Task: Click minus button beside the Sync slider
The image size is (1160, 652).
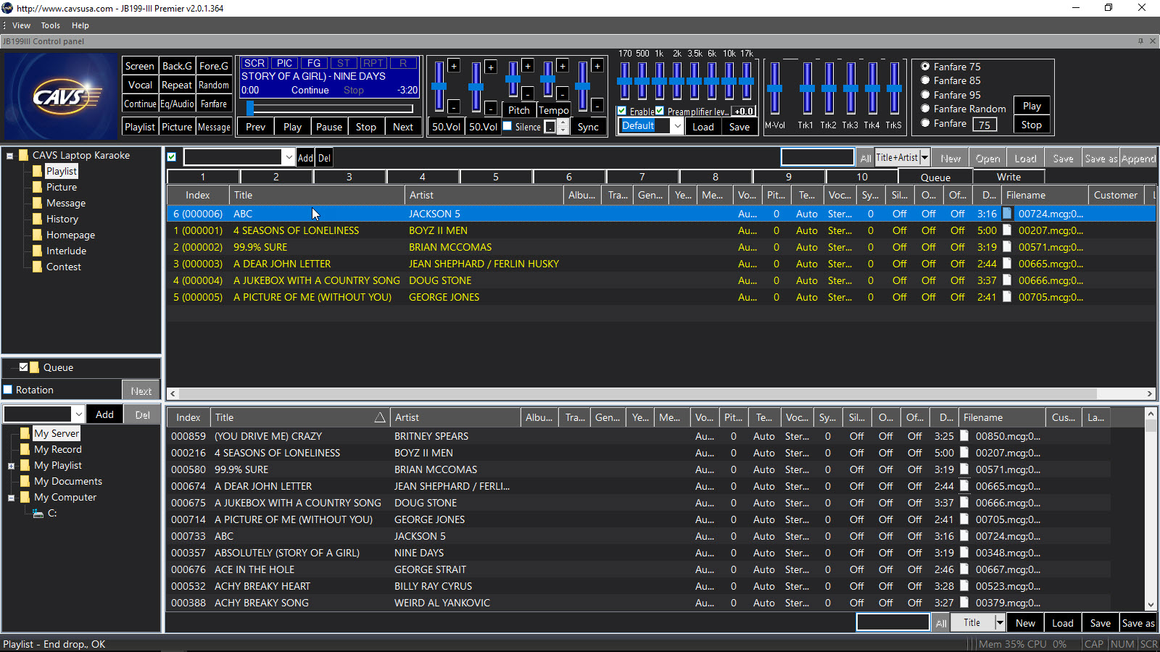Action: [x=597, y=106]
